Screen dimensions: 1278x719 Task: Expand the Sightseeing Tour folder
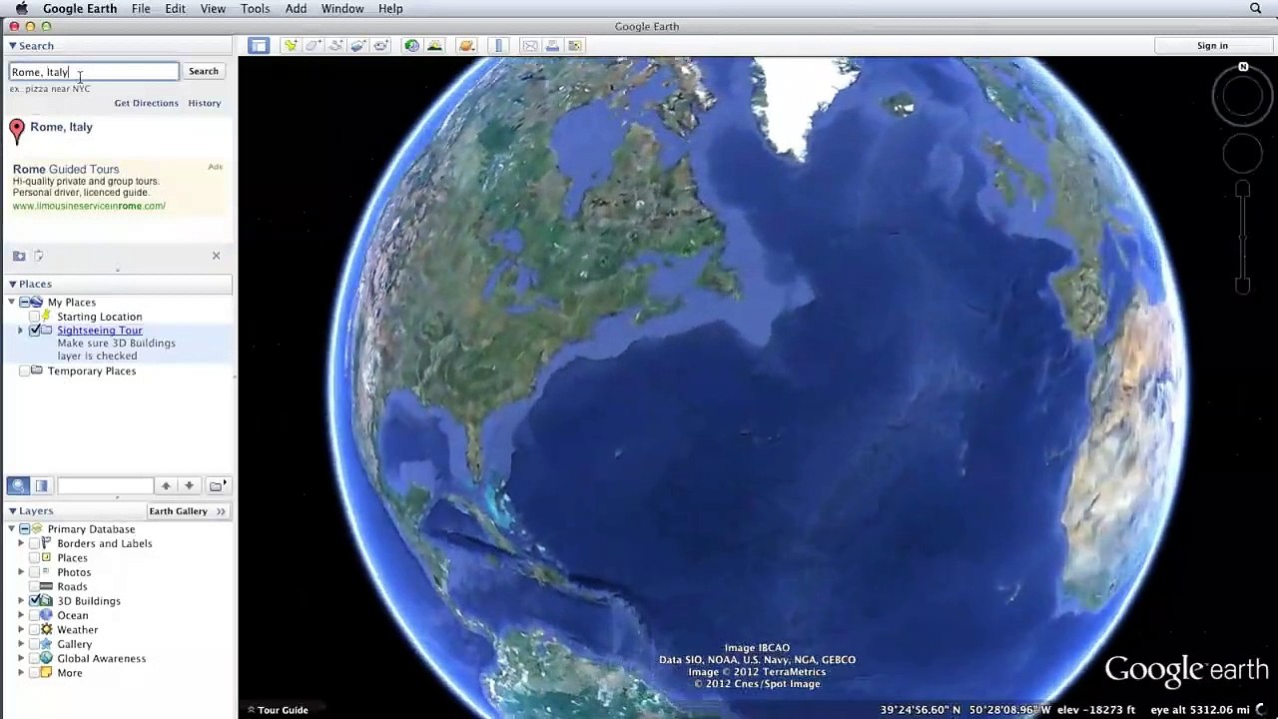21,331
